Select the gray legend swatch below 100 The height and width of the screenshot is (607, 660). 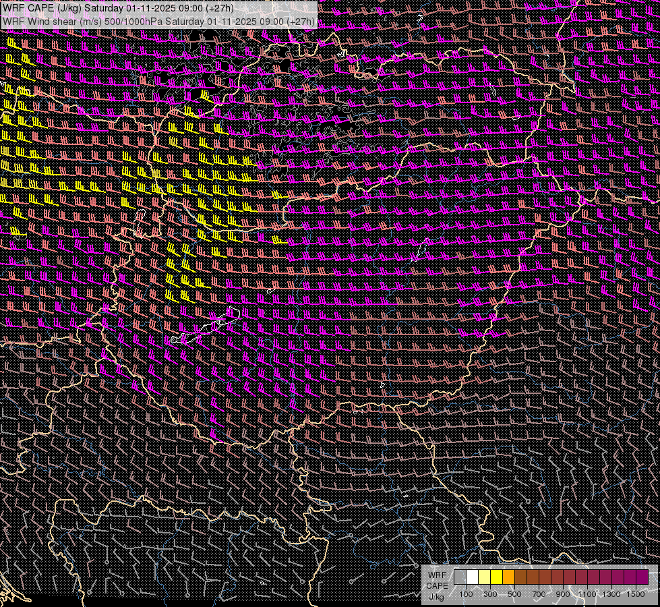(460, 577)
